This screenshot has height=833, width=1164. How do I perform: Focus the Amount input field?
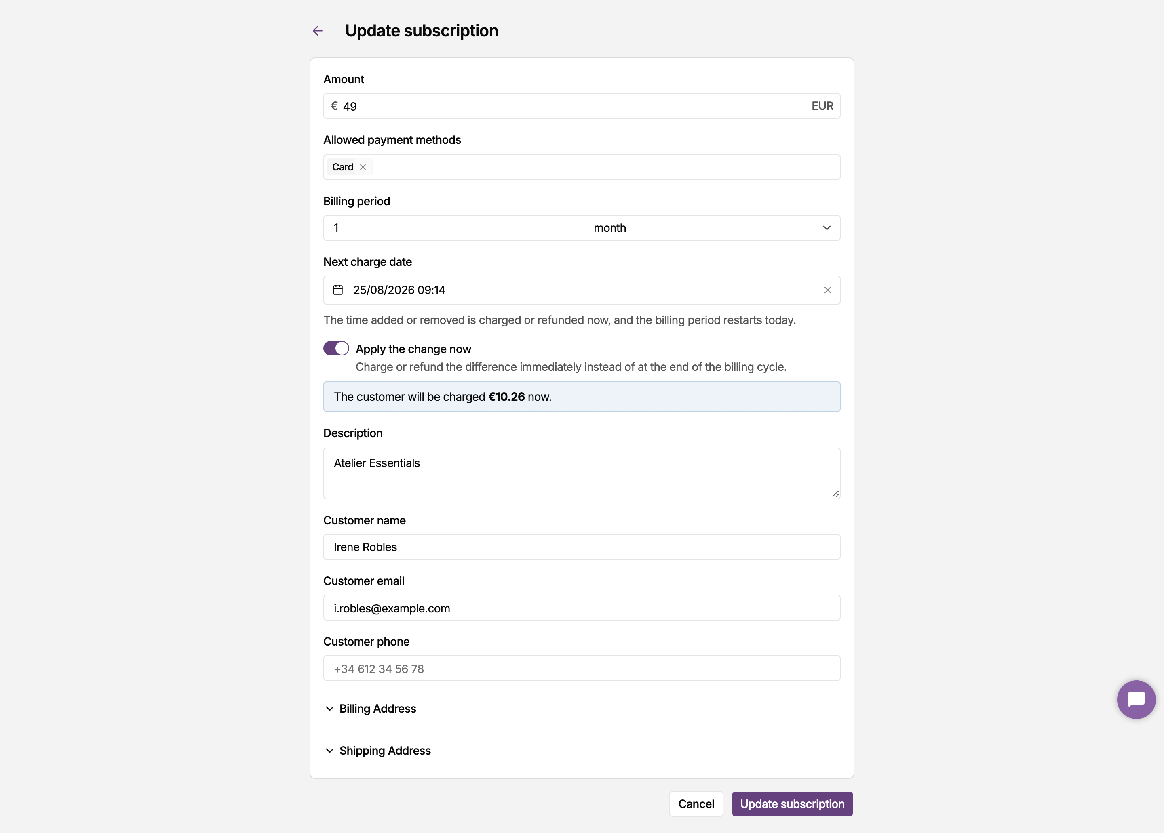coord(582,106)
